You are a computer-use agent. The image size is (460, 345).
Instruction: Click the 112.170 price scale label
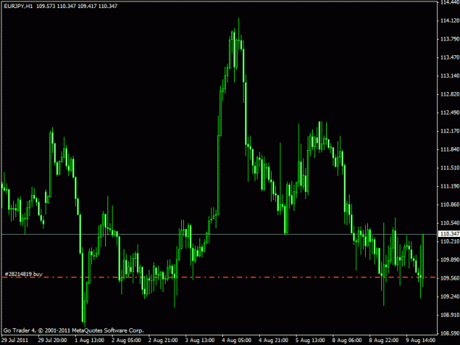[x=450, y=131]
